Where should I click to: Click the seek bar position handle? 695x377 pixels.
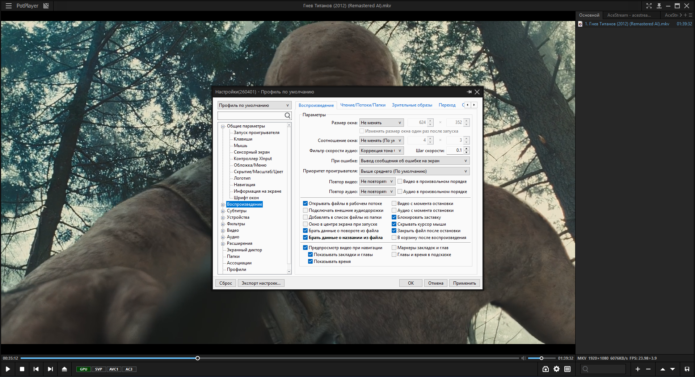coord(198,358)
